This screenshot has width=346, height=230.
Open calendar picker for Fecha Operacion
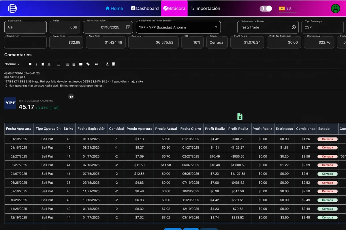(128, 27)
